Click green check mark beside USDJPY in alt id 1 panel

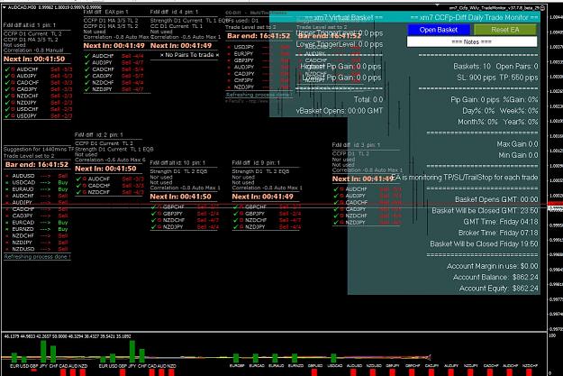[x=7, y=115]
